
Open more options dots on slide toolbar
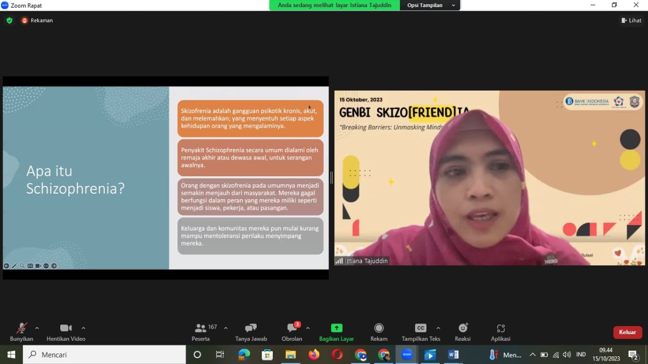[46, 266]
